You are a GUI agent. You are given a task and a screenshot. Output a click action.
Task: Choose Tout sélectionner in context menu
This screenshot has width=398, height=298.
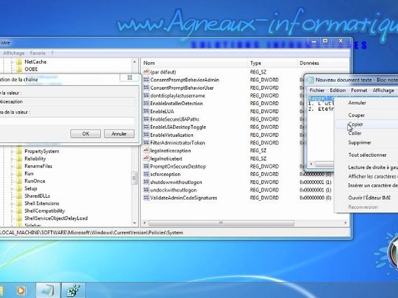pos(367,155)
